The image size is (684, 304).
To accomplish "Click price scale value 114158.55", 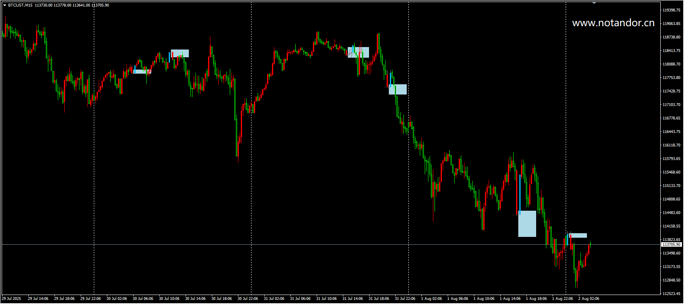I will click(671, 226).
